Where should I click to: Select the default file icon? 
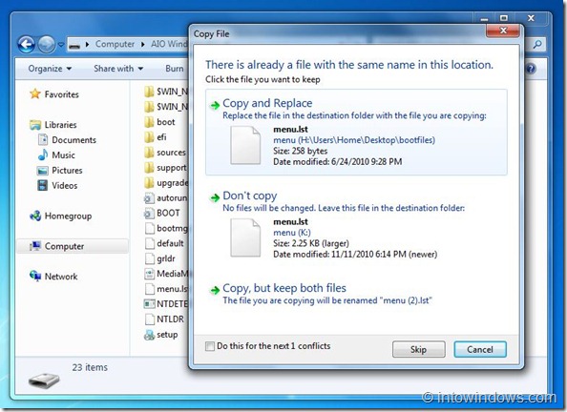[x=149, y=243]
